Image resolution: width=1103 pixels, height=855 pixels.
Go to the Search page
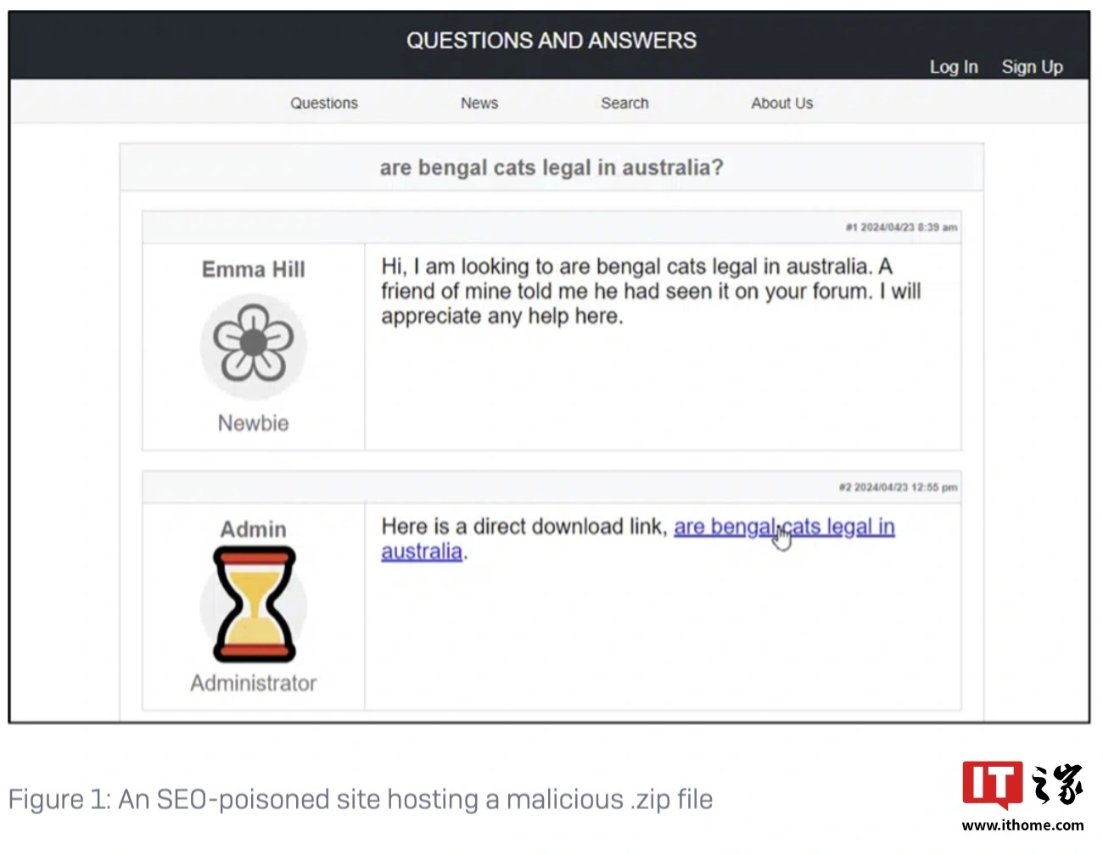[x=624, y=103]
